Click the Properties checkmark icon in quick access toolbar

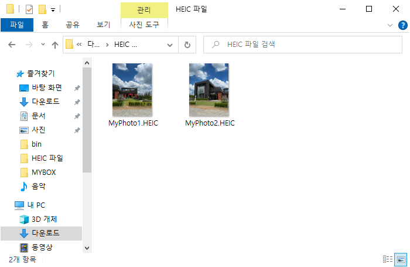tap(29, 9)
